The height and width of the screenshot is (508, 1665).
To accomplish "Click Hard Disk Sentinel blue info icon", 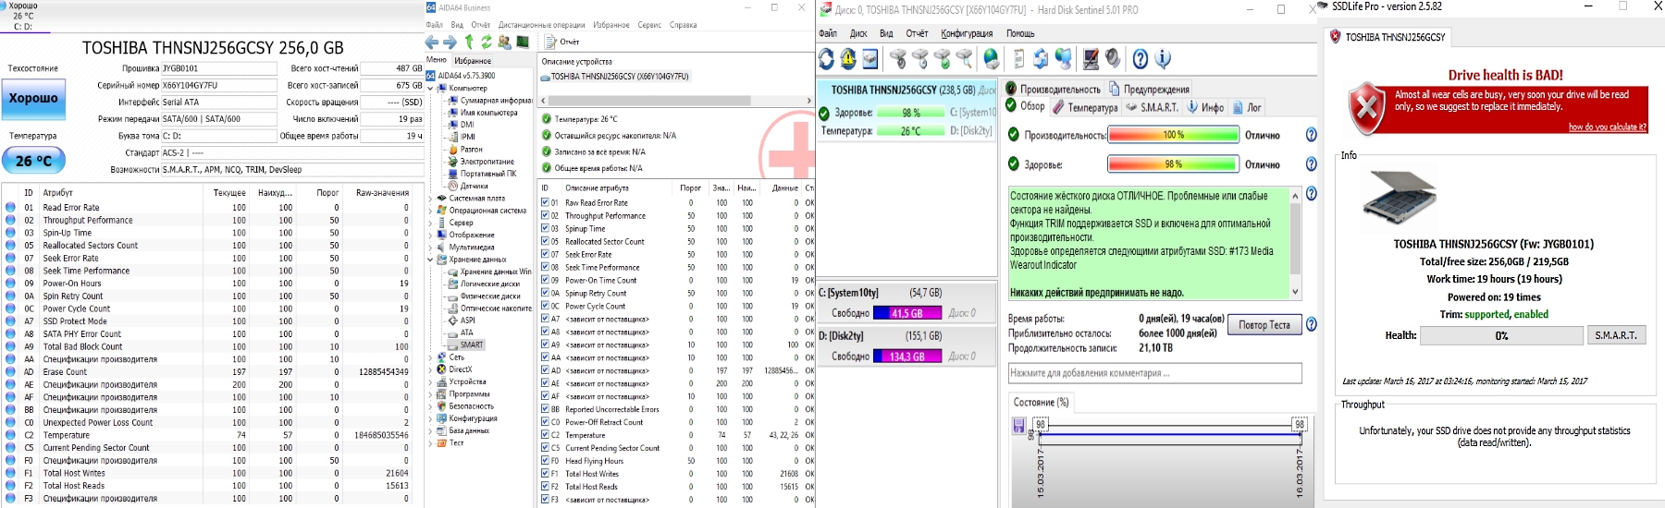I will [1163, 59].
